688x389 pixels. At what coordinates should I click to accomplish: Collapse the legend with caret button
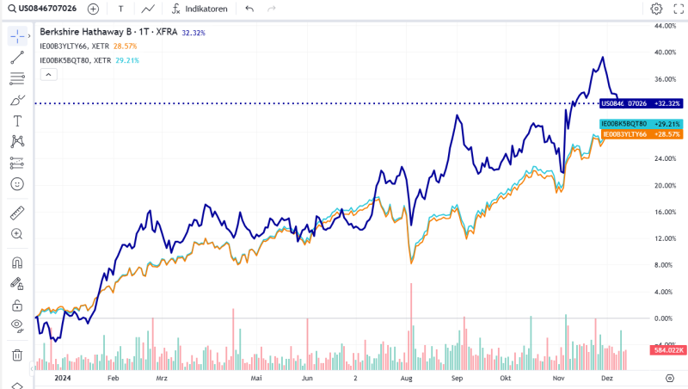[49, 75]
